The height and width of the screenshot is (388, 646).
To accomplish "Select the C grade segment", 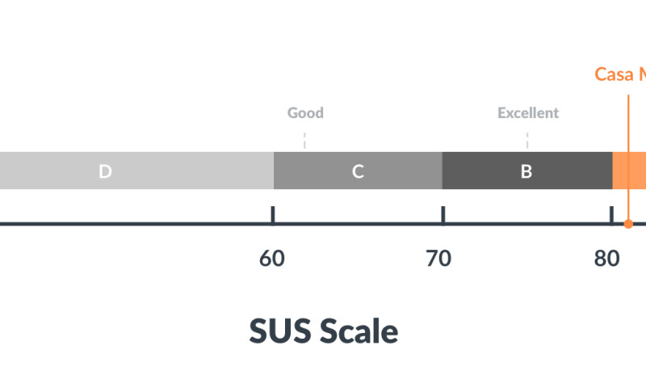I will 358,171.
